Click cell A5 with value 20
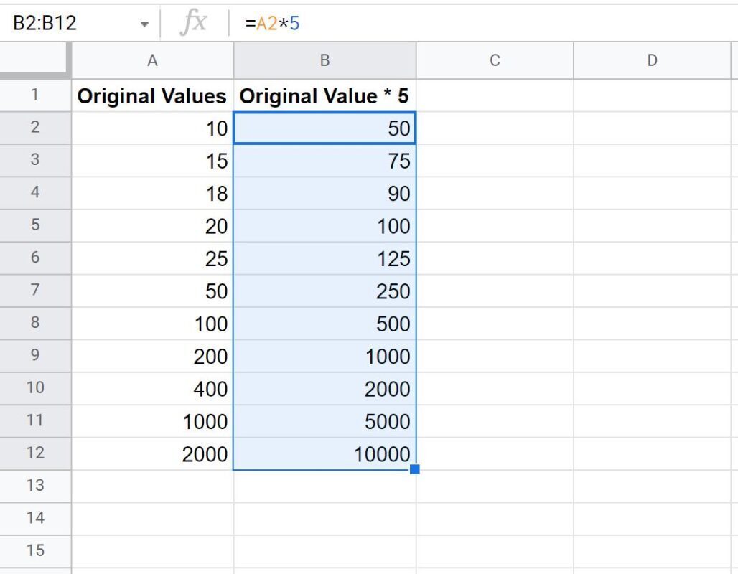The height and width of the screenshot is (574, 738). tap(152, 226)
